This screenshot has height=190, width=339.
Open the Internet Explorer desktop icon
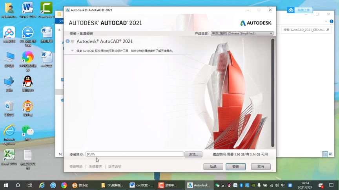(9, 134)
